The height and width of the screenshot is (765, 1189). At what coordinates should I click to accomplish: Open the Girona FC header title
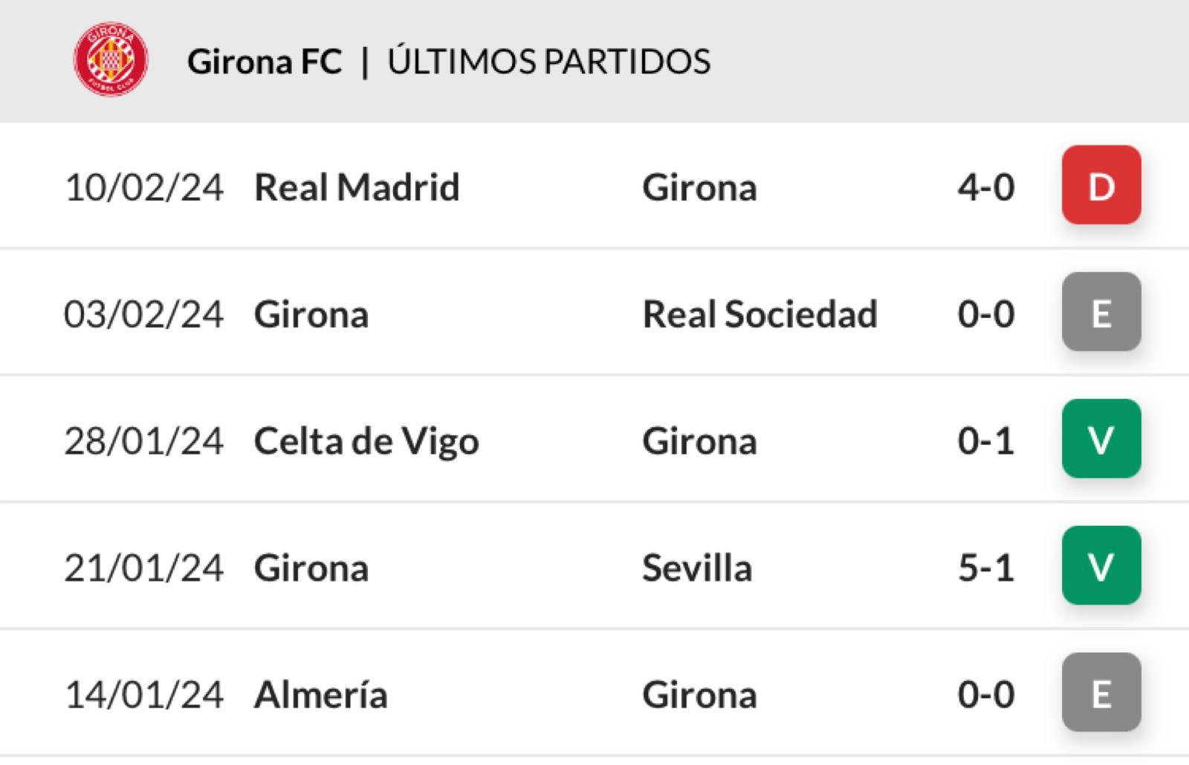pyautogui.click(x=265, y=62)
